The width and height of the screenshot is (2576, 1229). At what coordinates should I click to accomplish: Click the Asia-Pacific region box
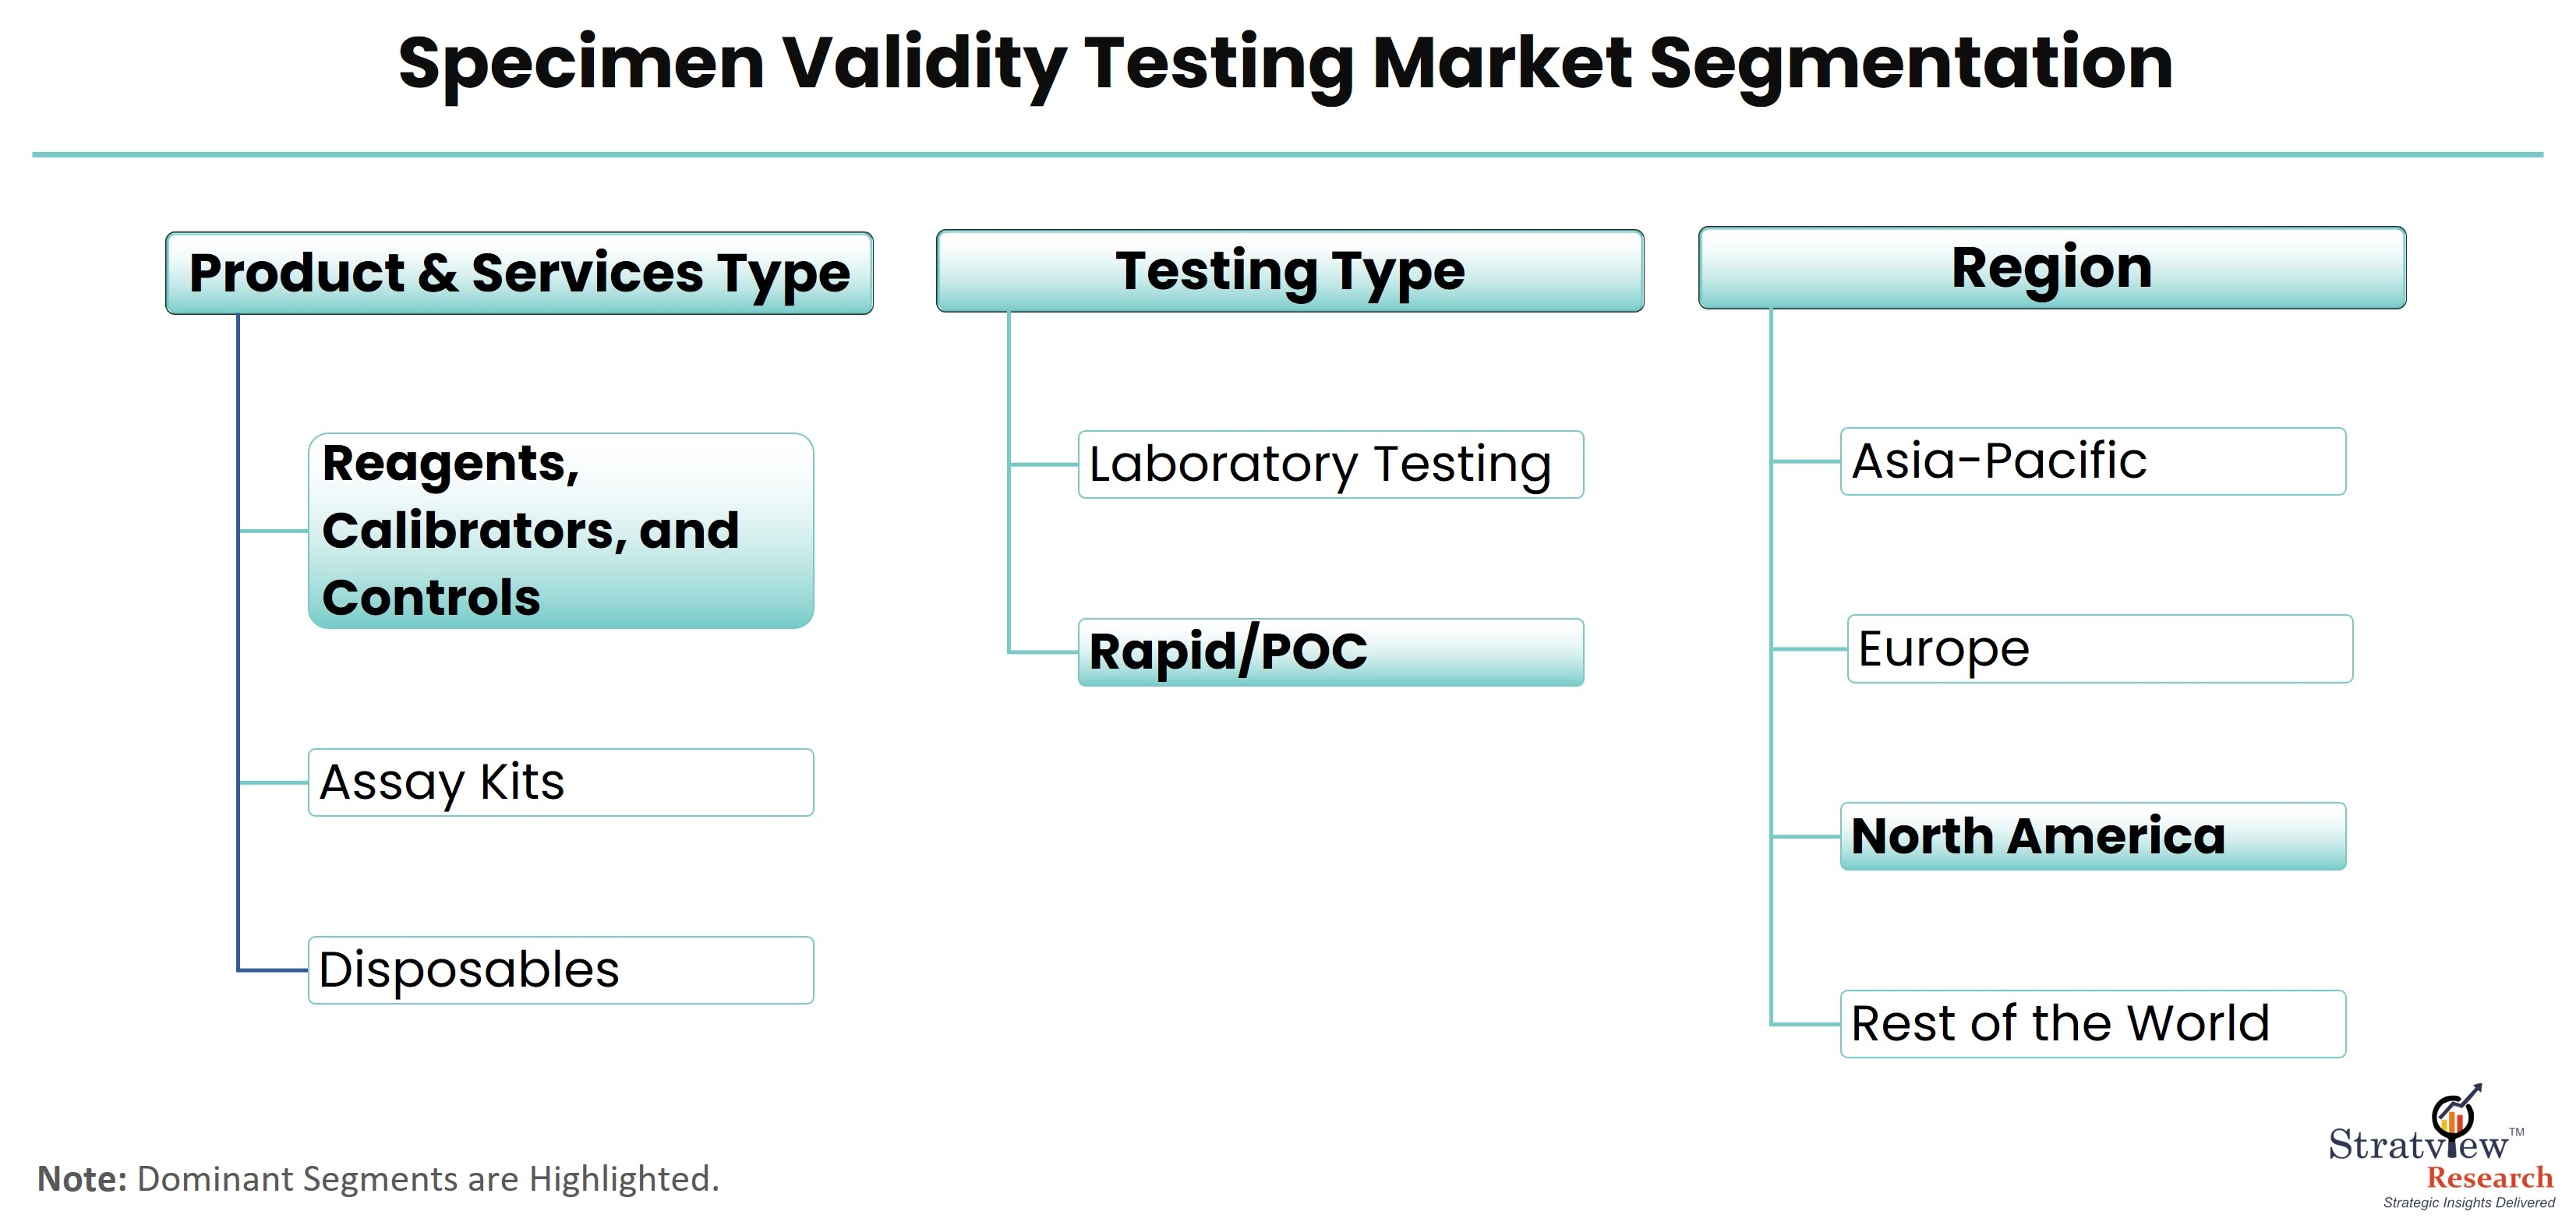[2093, 461]
